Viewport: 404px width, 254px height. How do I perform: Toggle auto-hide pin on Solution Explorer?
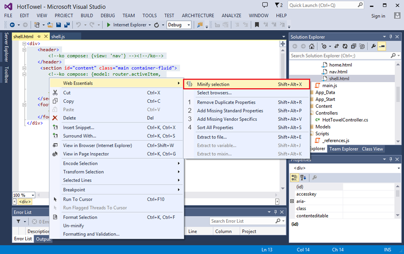(391, 37)
